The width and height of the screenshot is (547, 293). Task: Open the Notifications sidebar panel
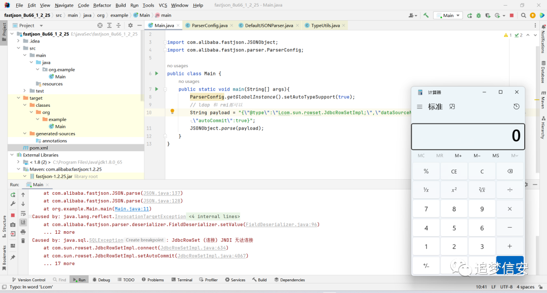tap(543, 39)
